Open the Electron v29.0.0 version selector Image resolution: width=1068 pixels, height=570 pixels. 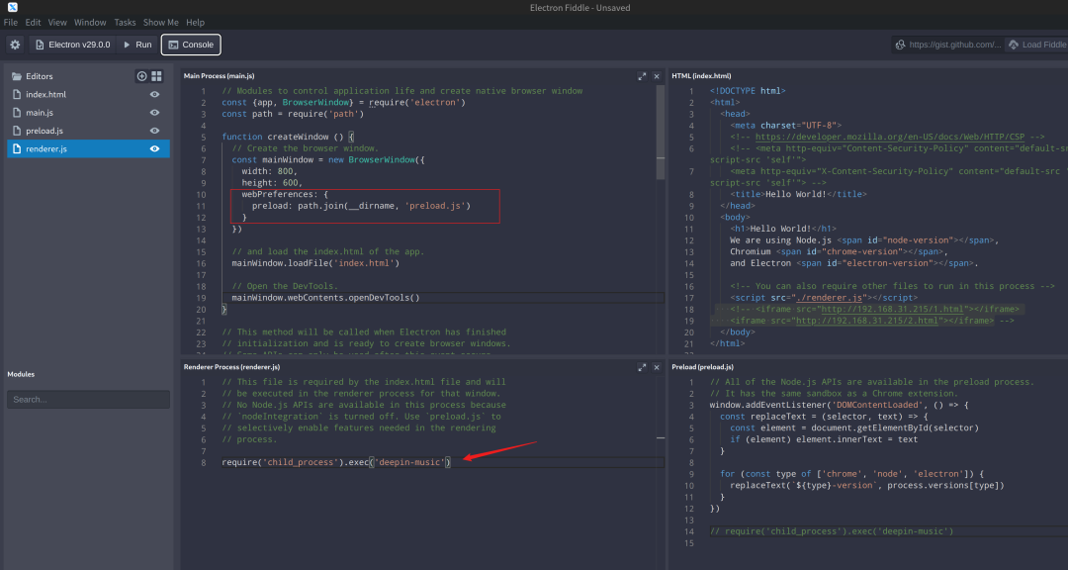click(x=72, y=45)
